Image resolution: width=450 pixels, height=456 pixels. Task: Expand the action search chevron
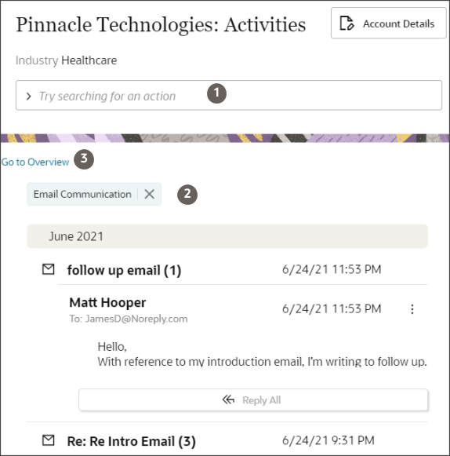28,97
